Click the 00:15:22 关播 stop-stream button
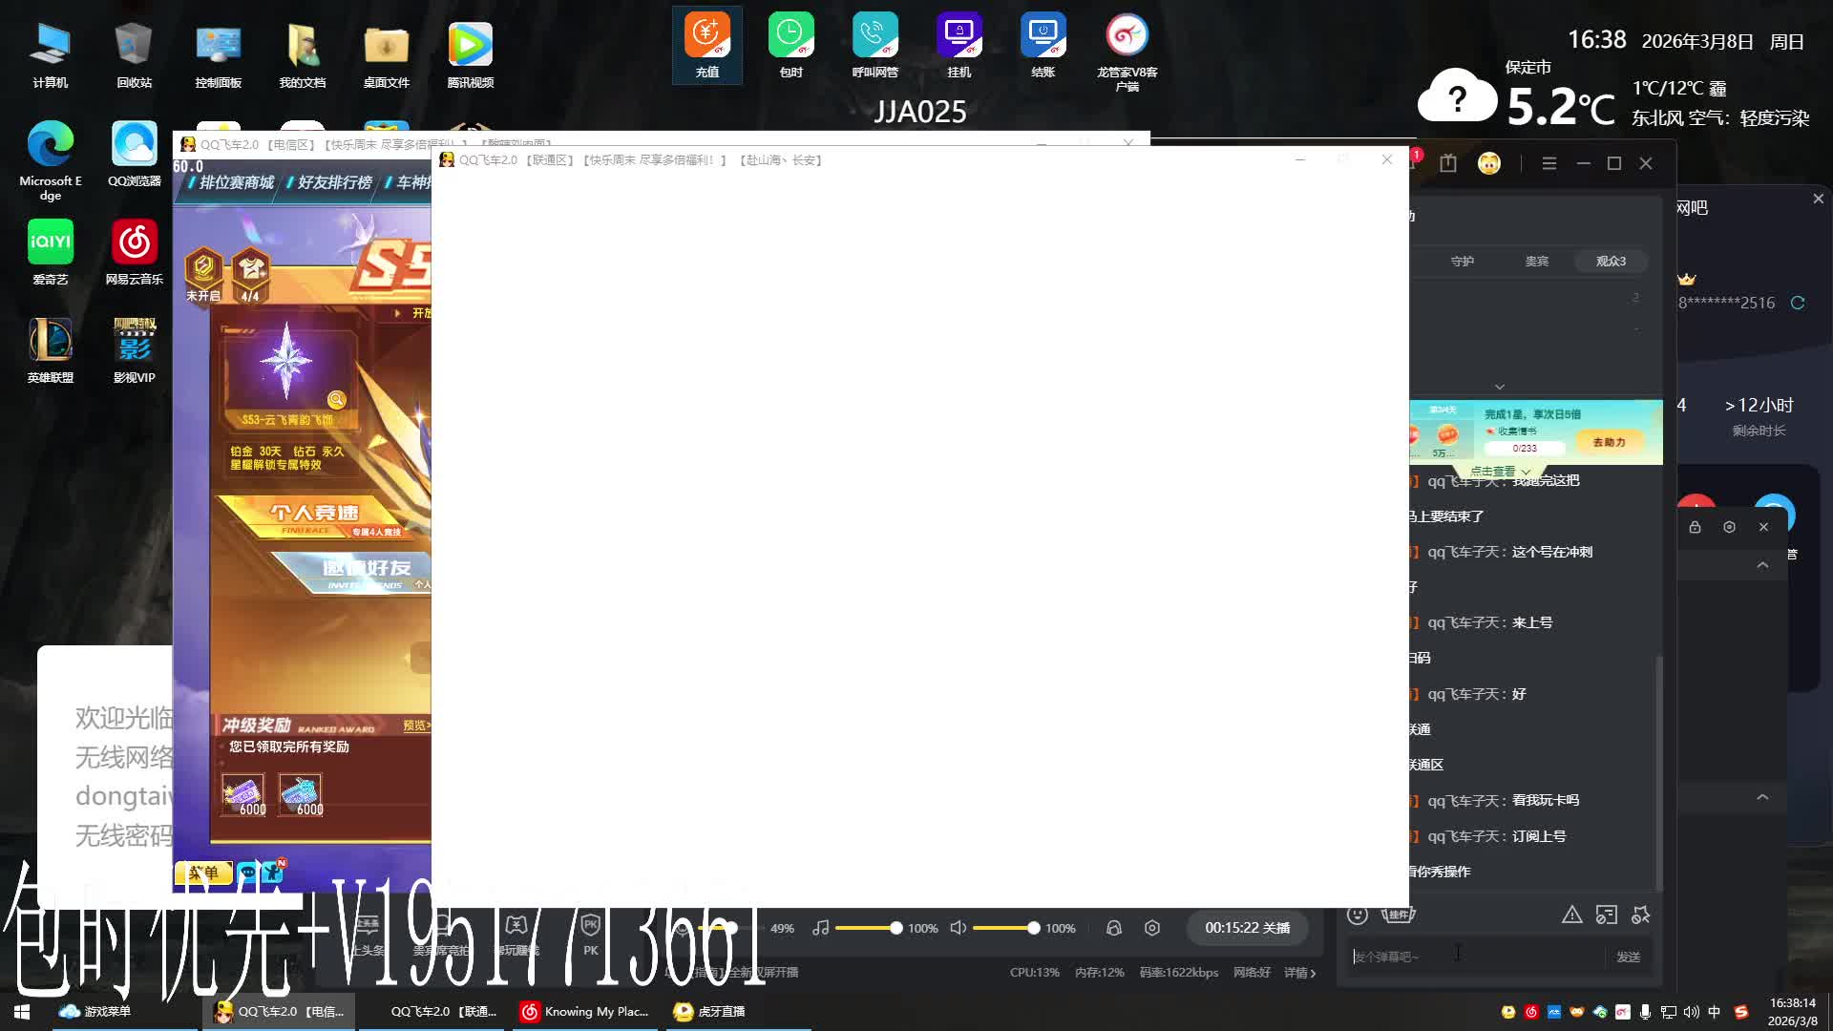 [x=1247, y=928]
